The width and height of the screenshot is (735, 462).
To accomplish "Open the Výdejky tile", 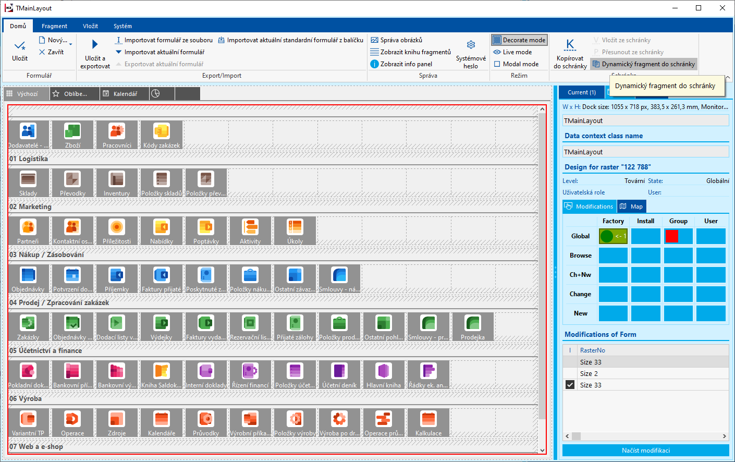I will point(162,327).
